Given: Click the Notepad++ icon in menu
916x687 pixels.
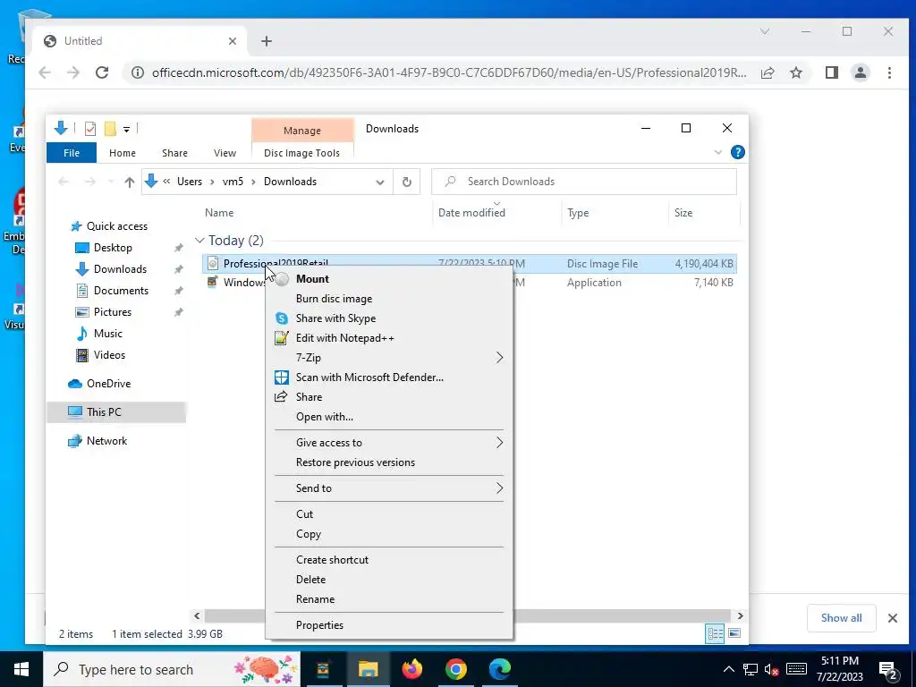Looking at the screenshot, I should click(282, 338).
